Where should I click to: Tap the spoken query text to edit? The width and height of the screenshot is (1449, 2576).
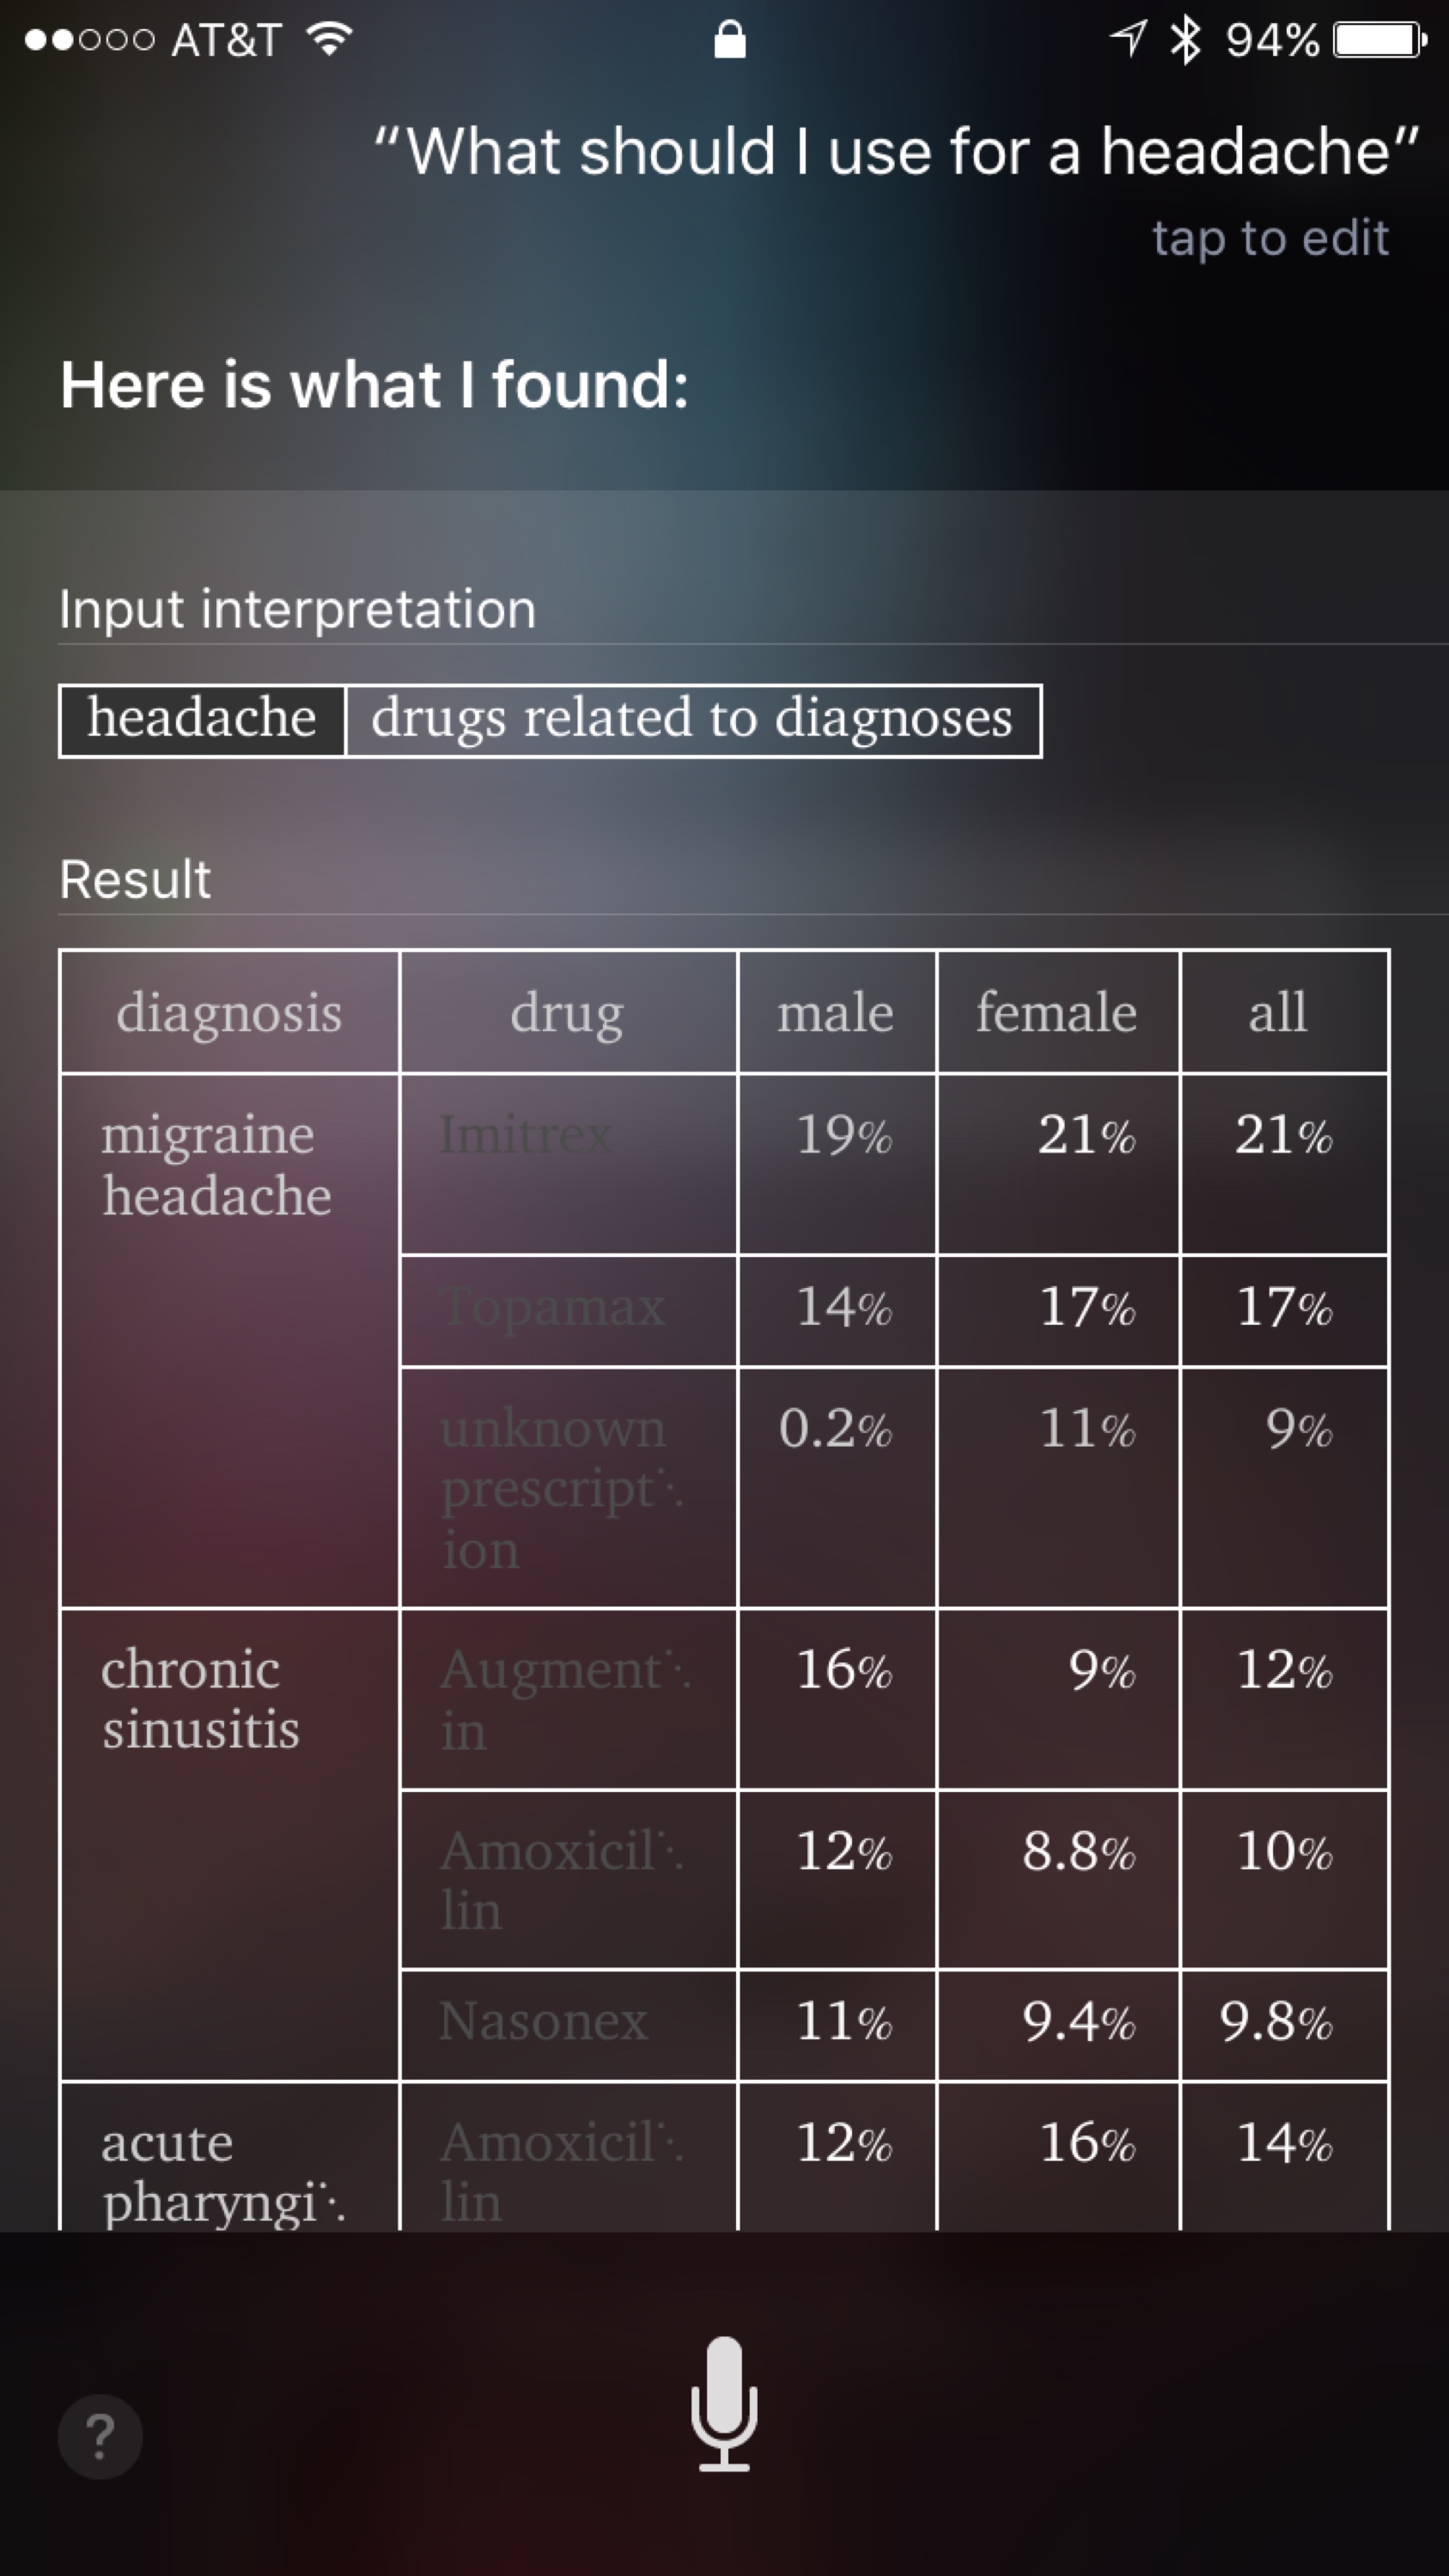point(896,152)
